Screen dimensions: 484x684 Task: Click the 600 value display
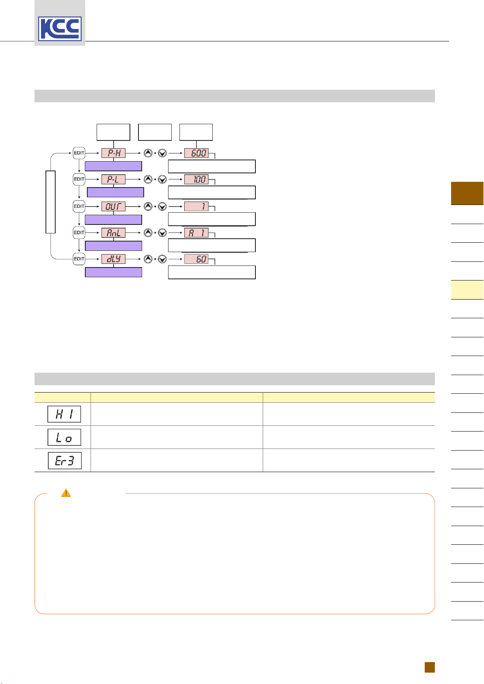[197, 153]
